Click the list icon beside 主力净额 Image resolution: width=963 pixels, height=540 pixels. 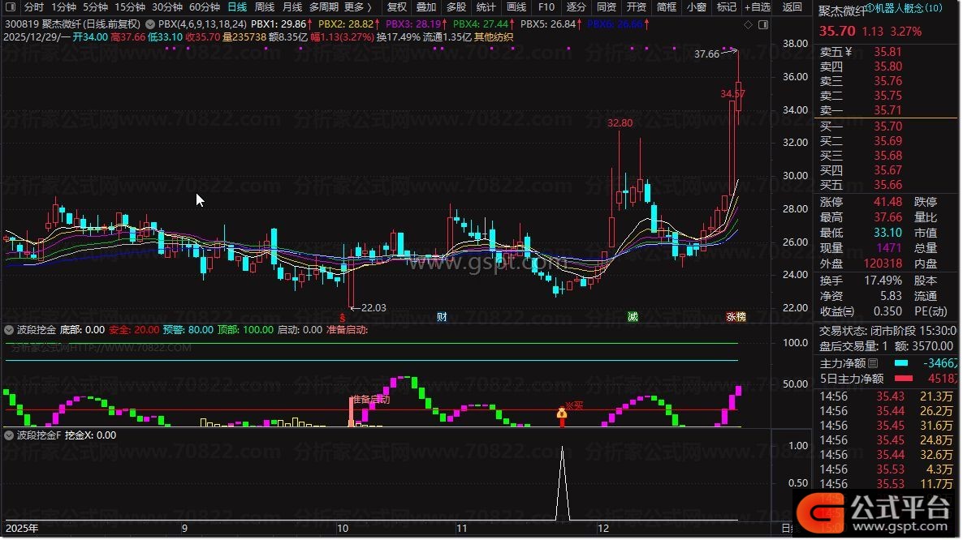tap(873, 362)
